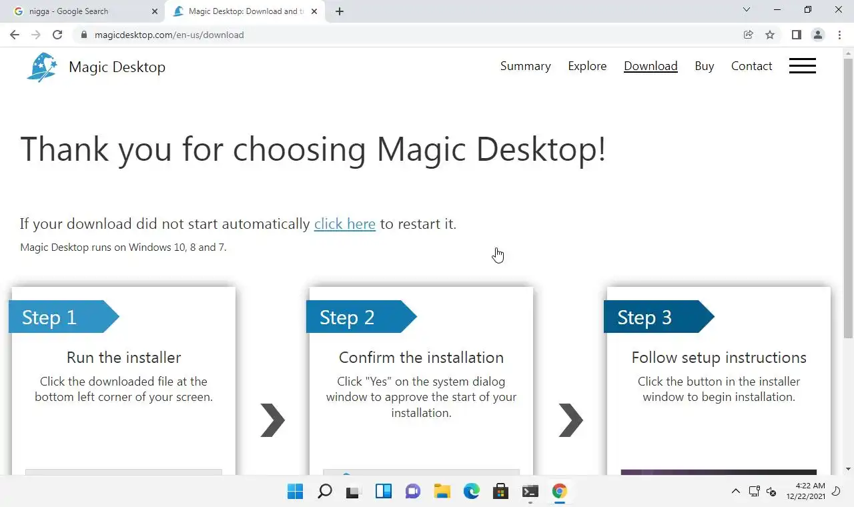
Task: Open the tab search dropdown arrow
Action: click(747, 10)
